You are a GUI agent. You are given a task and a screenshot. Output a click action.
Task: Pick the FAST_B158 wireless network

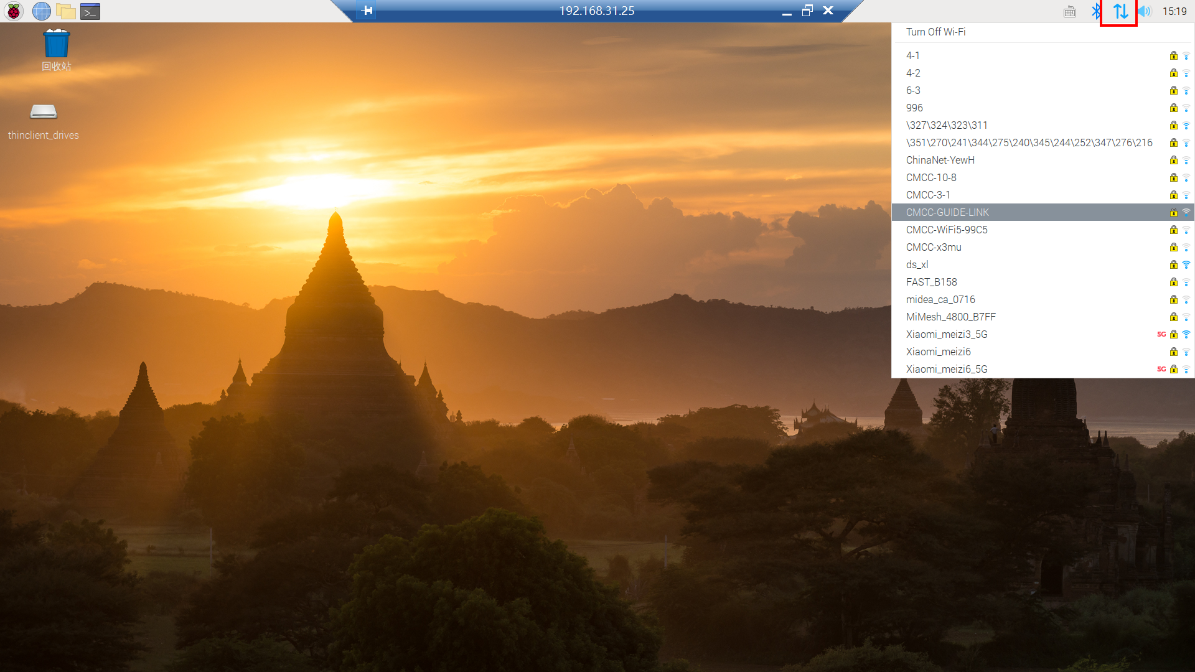[x=931, y=282]
